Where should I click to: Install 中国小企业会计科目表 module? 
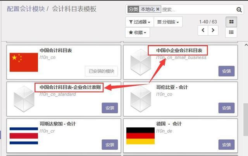click(226, 71)
